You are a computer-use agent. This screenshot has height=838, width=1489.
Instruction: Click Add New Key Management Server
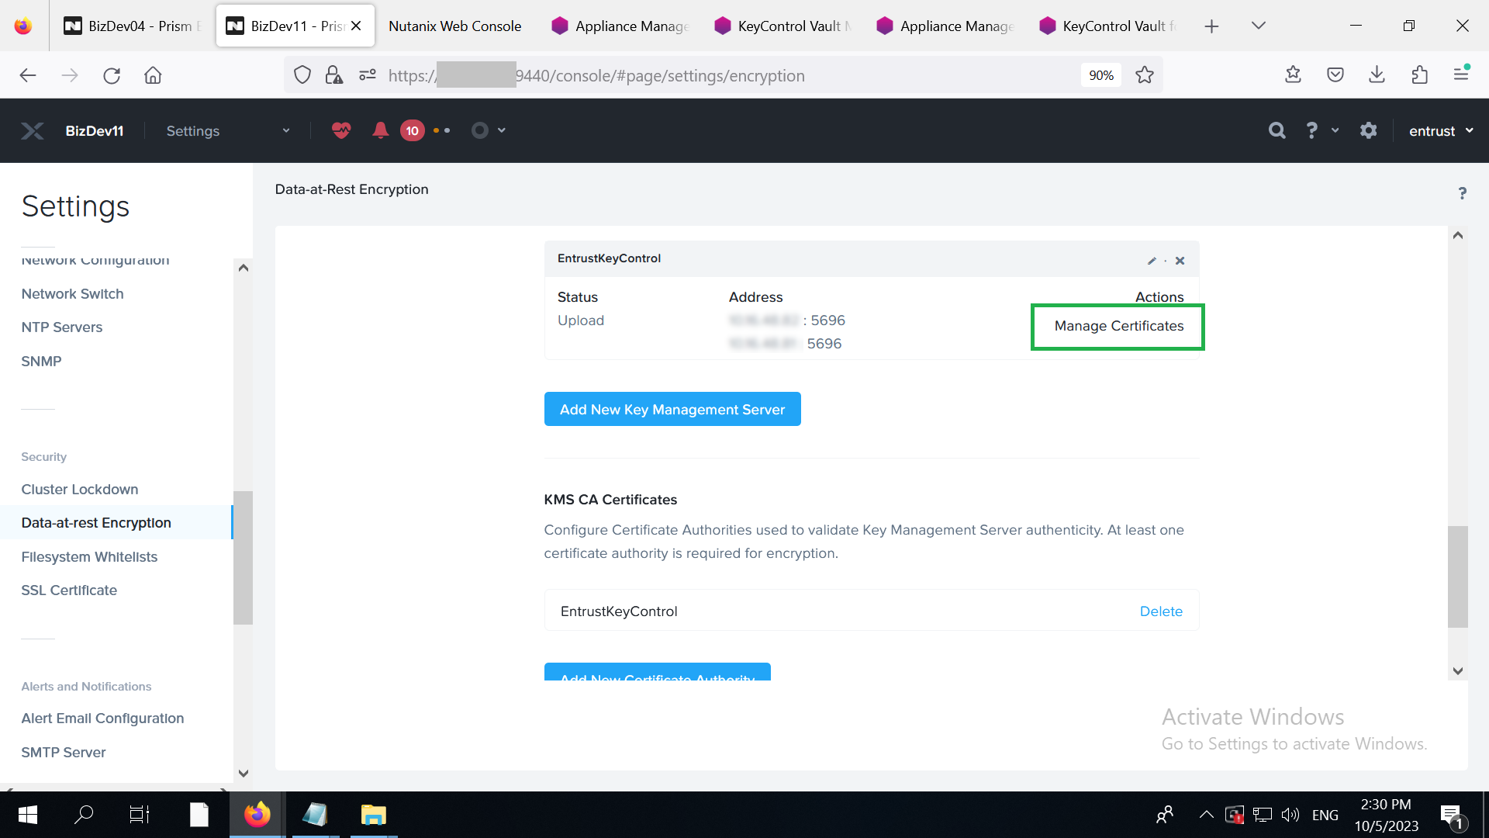672,409
